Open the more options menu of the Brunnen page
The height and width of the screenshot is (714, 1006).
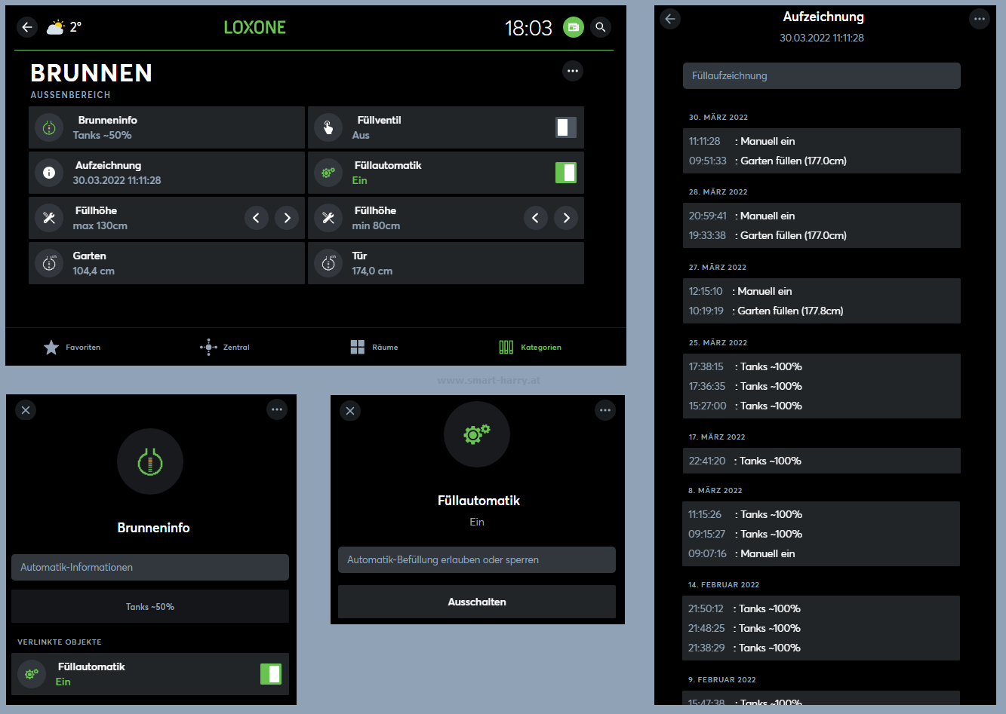573,71
